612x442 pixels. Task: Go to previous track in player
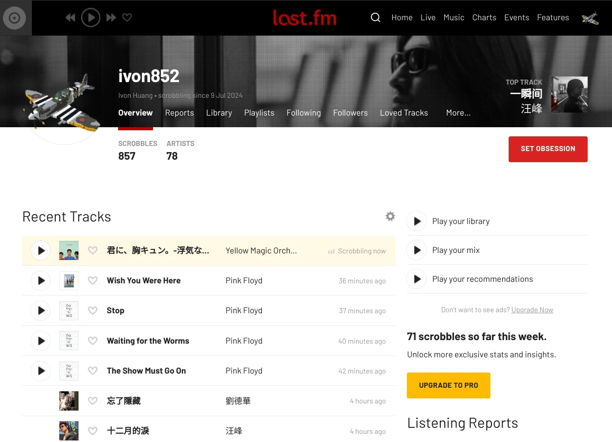click(x=70, y=18)
